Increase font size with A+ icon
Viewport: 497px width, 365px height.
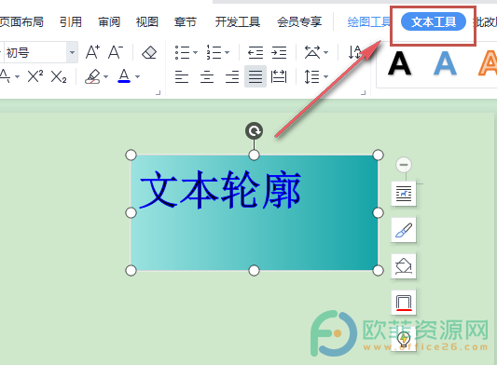pos(92,52)
